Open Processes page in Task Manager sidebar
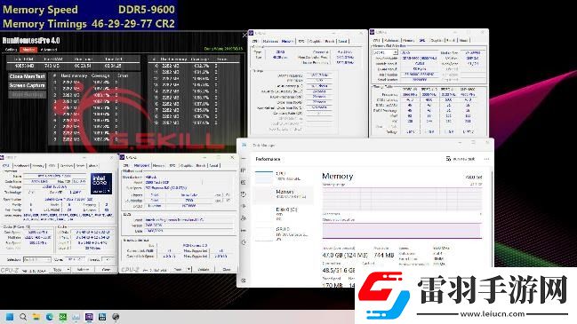Viewport: 577px width, 324px height. click(244, 170)
